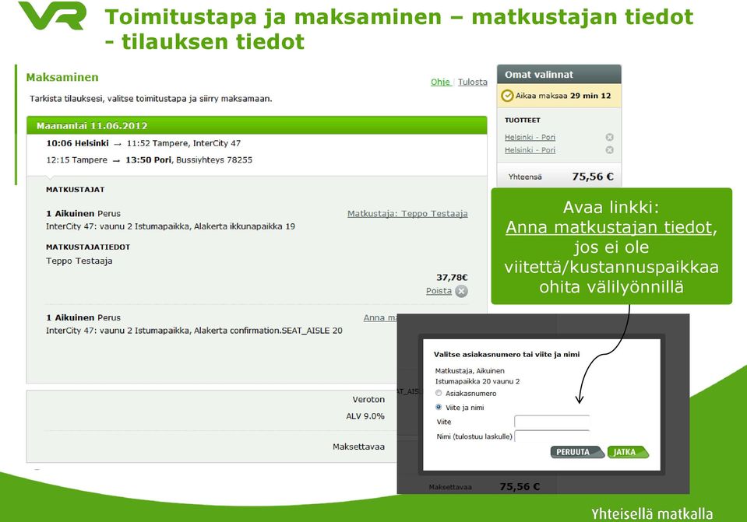Click the 37,78€ ticket price
Screen dimensions: 747x522
pyautogui.click(x=452, y=278)
